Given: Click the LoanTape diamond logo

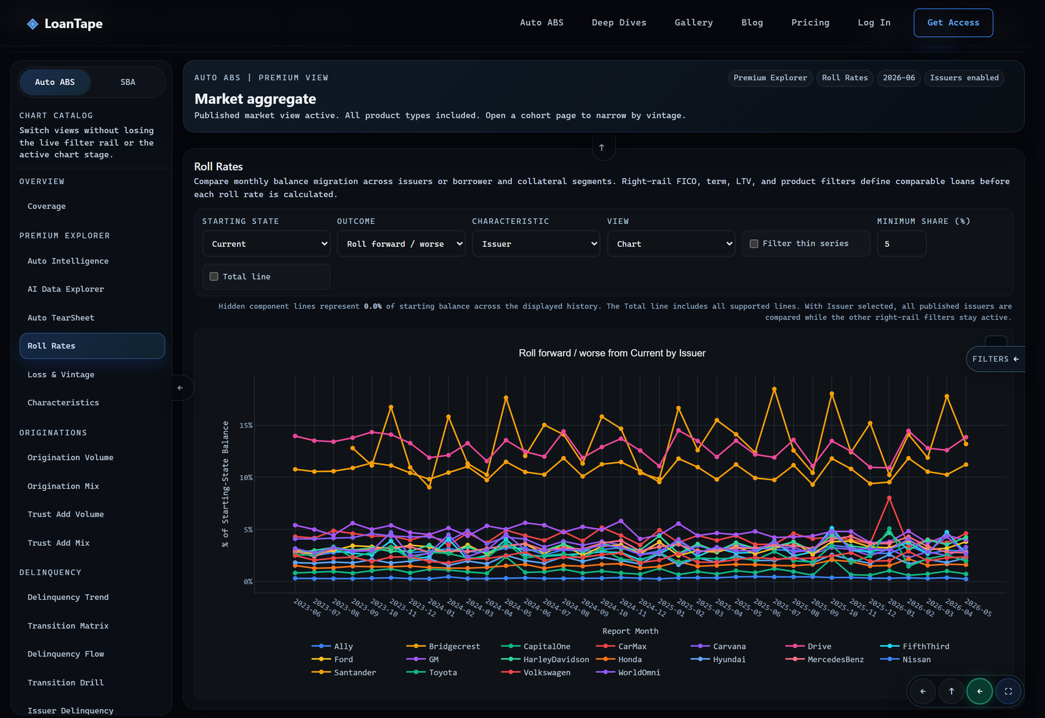Looking at the screenshot, I should point(33,24).
